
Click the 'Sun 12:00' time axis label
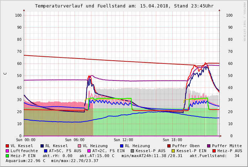point(123,140)
